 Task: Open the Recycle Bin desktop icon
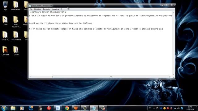5,6
